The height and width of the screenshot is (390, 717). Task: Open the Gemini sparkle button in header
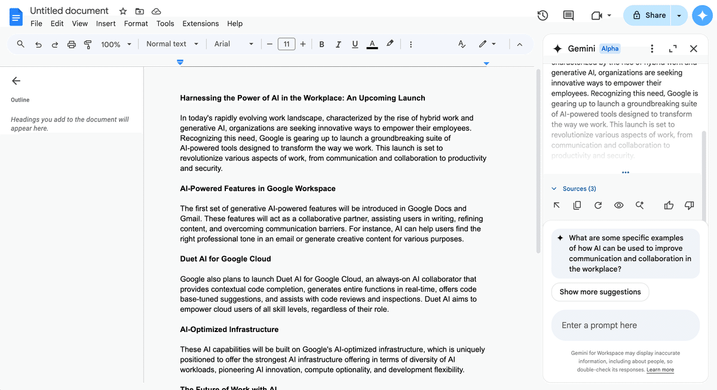(702, 16)
